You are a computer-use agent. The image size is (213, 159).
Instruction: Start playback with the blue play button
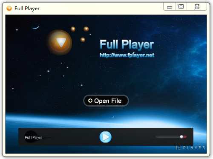(105, 137)
